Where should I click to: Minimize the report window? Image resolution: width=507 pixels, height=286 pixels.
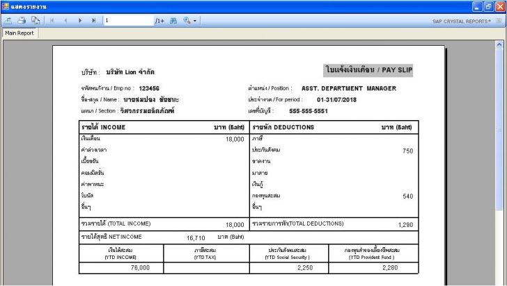pos(477,6)
